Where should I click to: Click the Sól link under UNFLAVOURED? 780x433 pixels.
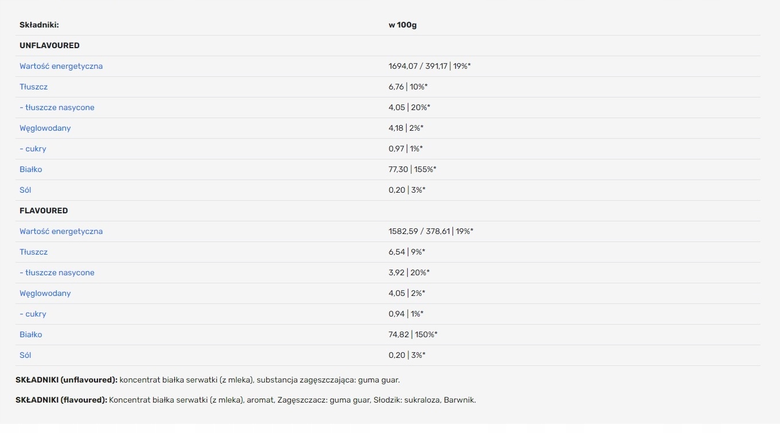click(x=25, y=190)
